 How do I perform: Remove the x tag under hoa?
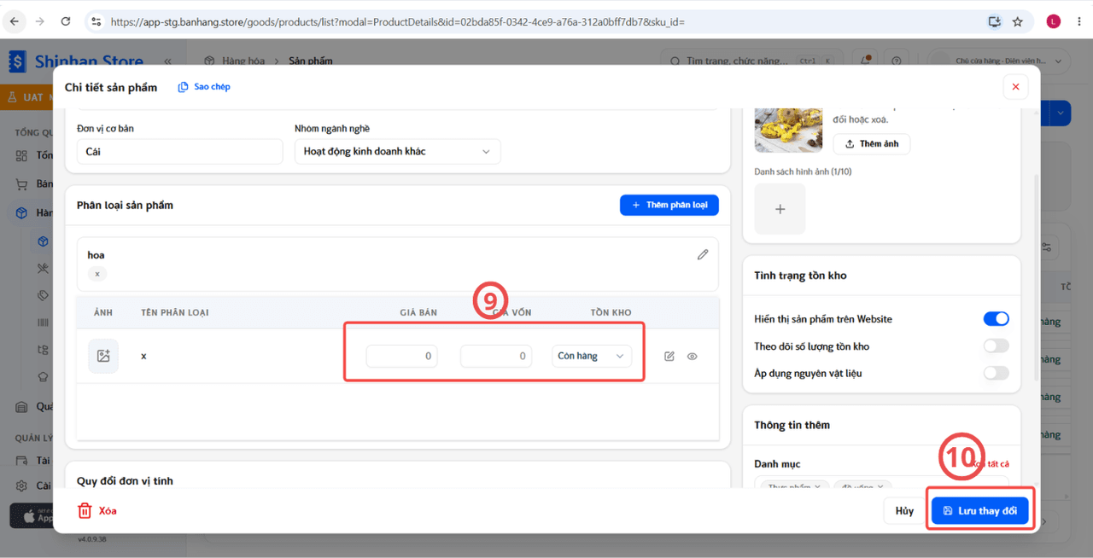coord(97,274)
